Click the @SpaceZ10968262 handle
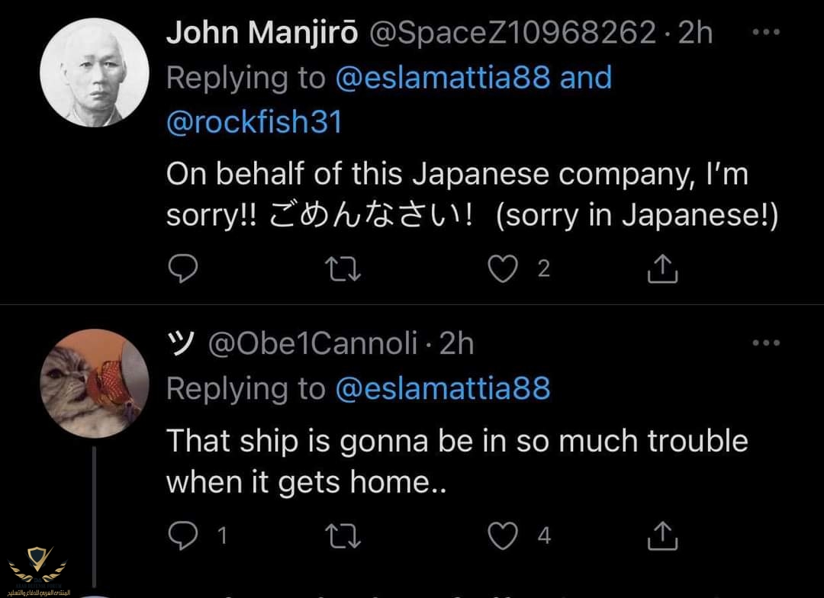 pyautogui.click(x=513, y=33)
